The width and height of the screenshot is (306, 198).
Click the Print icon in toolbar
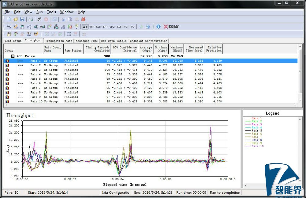point(31,19)
